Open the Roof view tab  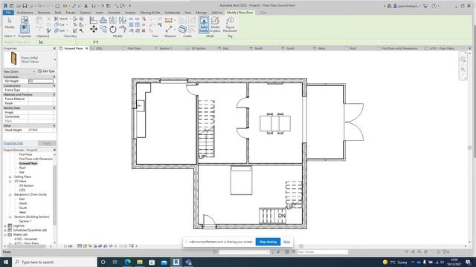(353, 48)
